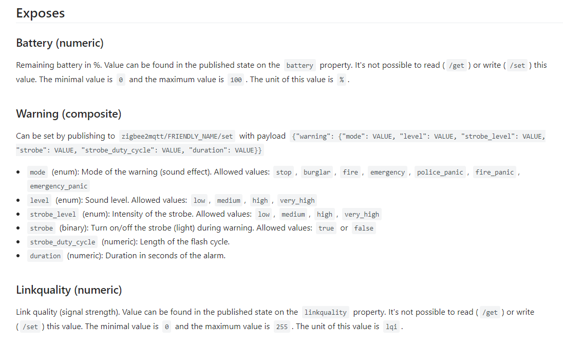Viewport: 582px width, 344px height.
Task: Select the emergency_panic mode value
Action: coord(59,186)
